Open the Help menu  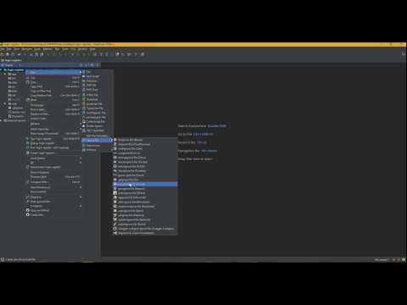point(92,49)
